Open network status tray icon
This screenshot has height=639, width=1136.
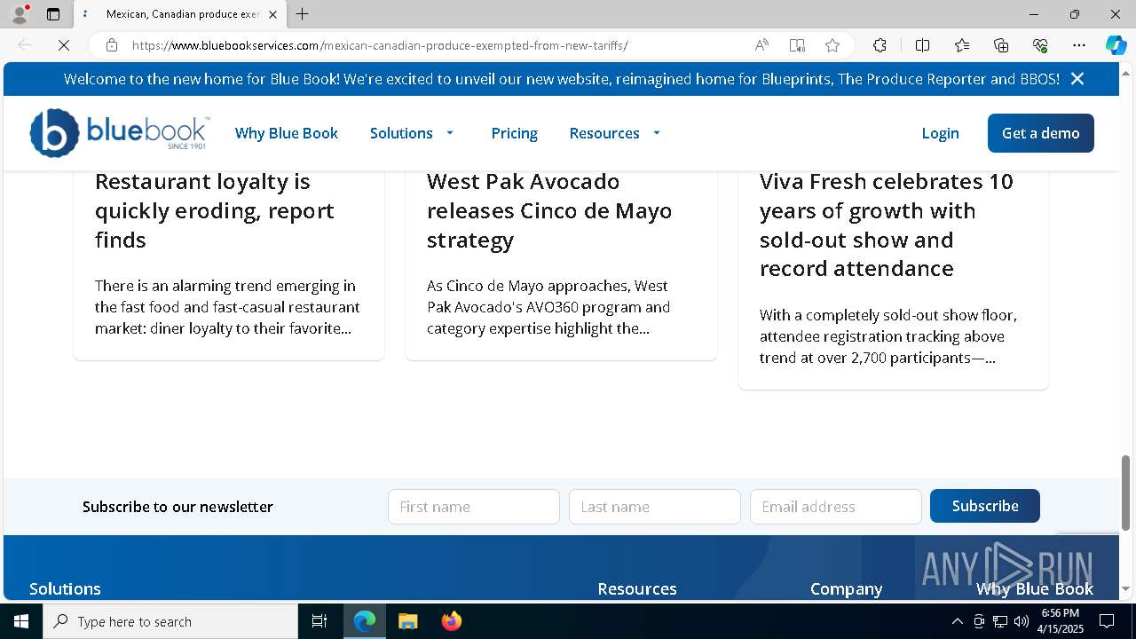coord(1000,621)
